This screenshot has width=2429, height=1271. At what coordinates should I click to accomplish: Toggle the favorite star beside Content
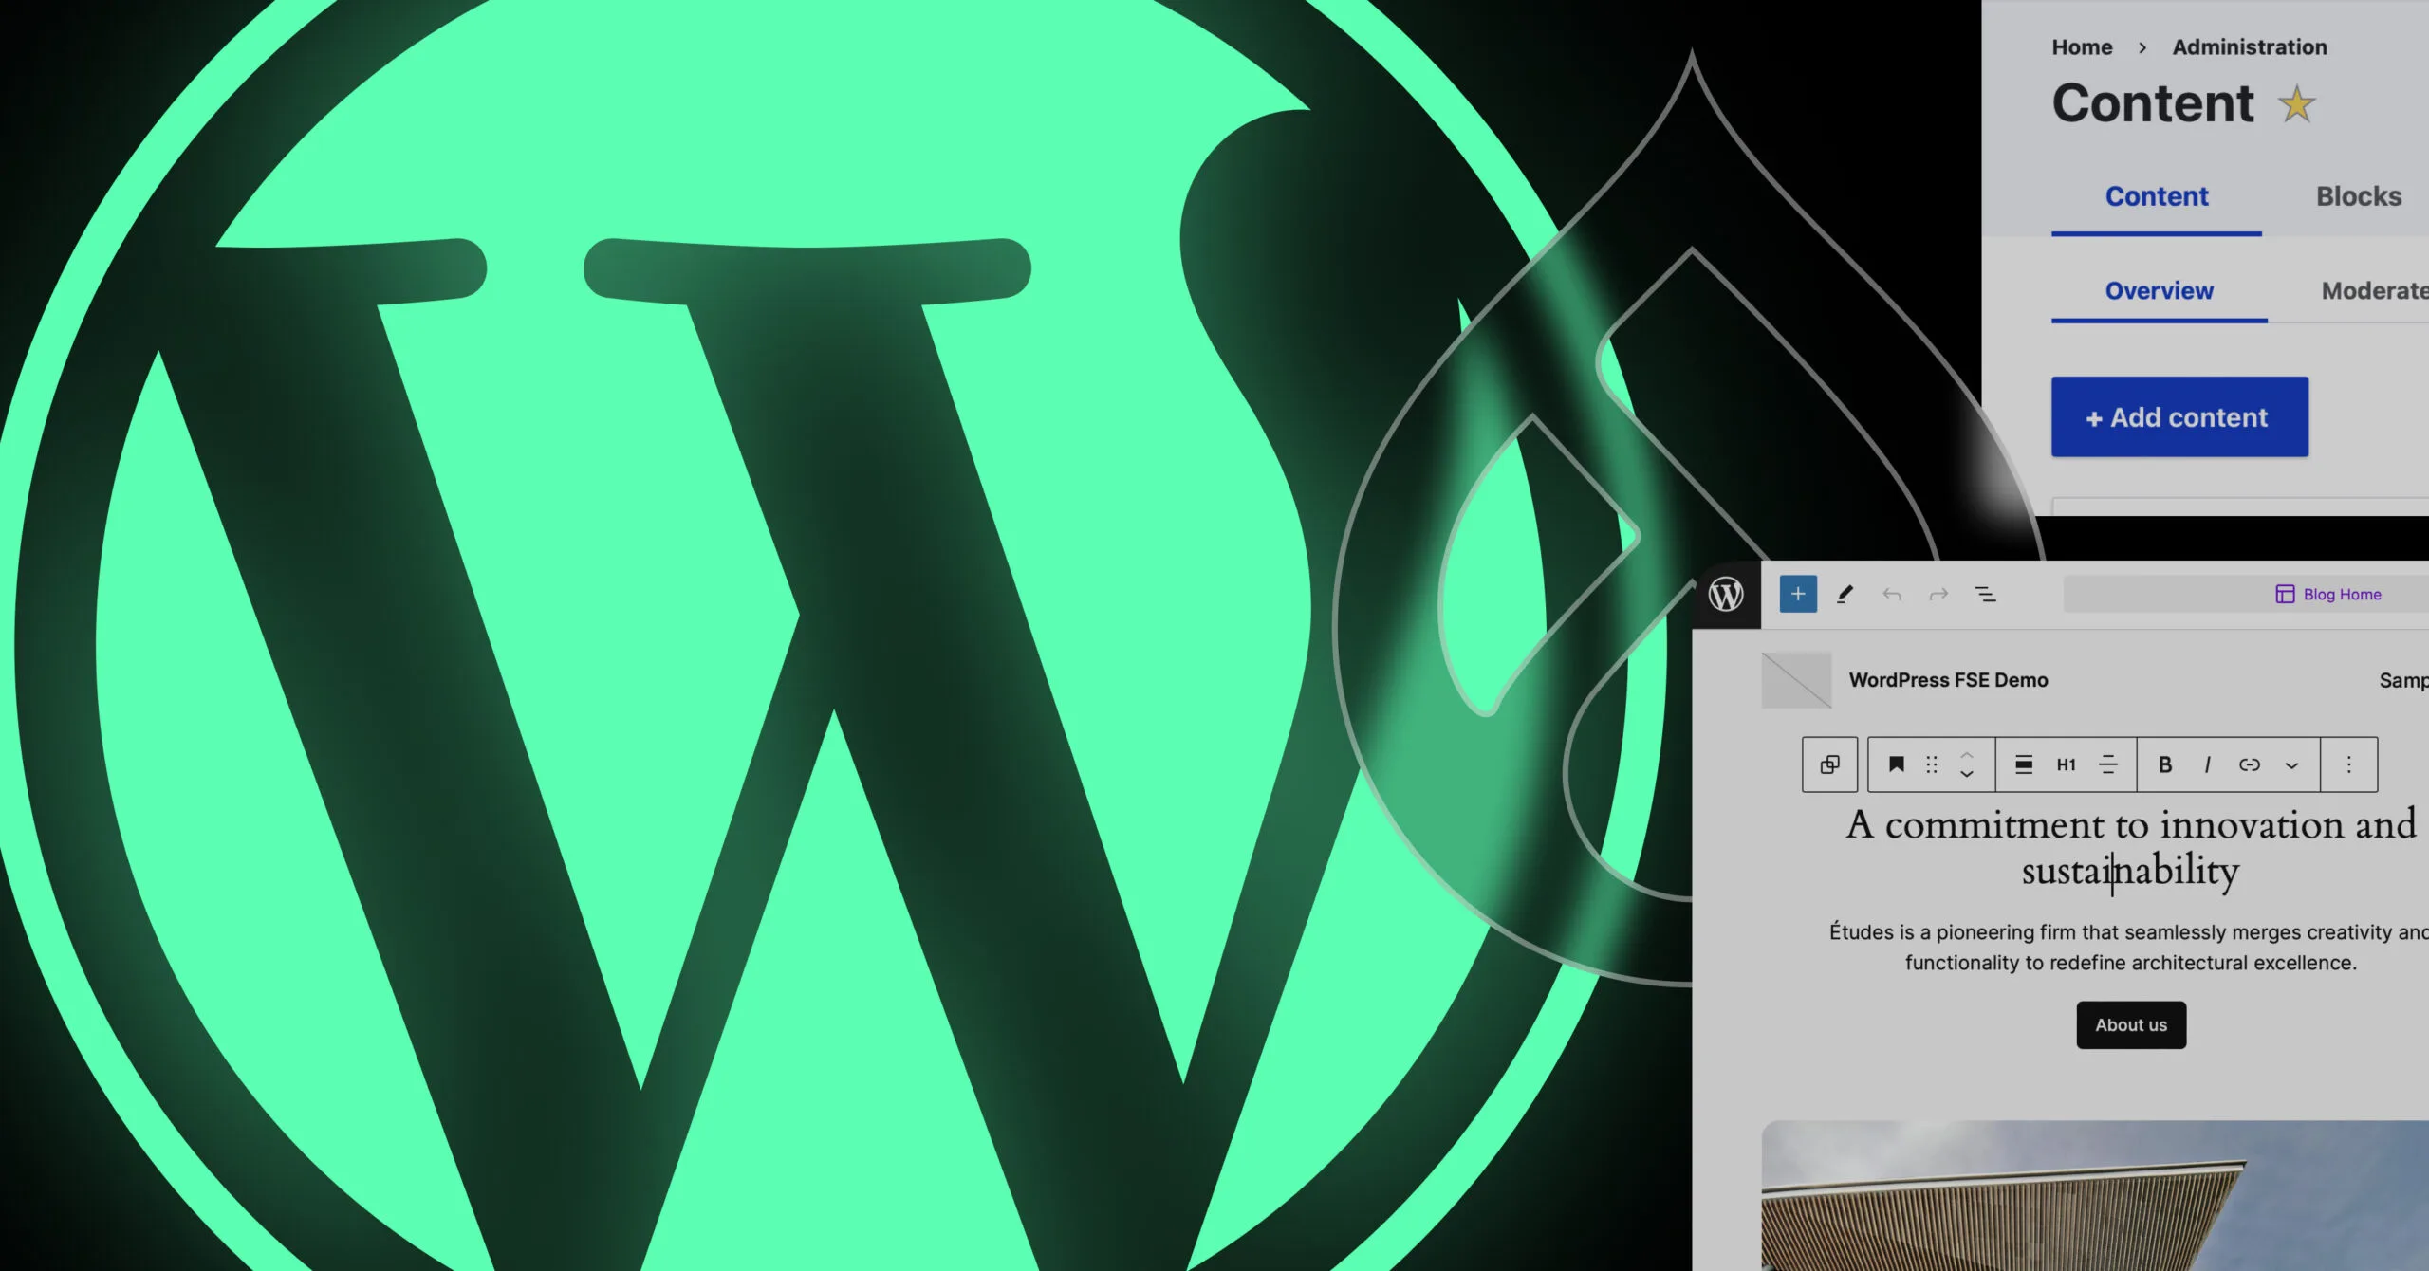[2297, 104]
